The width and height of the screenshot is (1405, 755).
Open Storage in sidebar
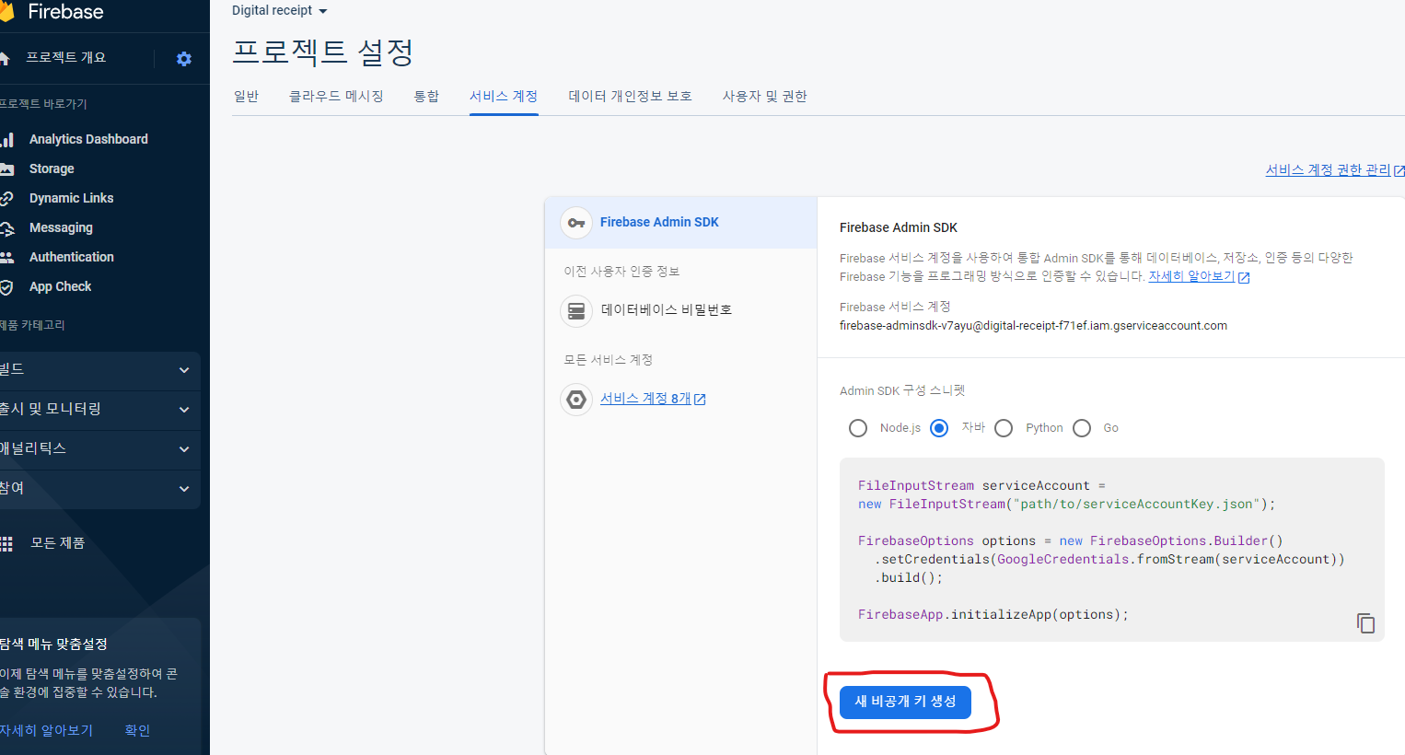52,168
